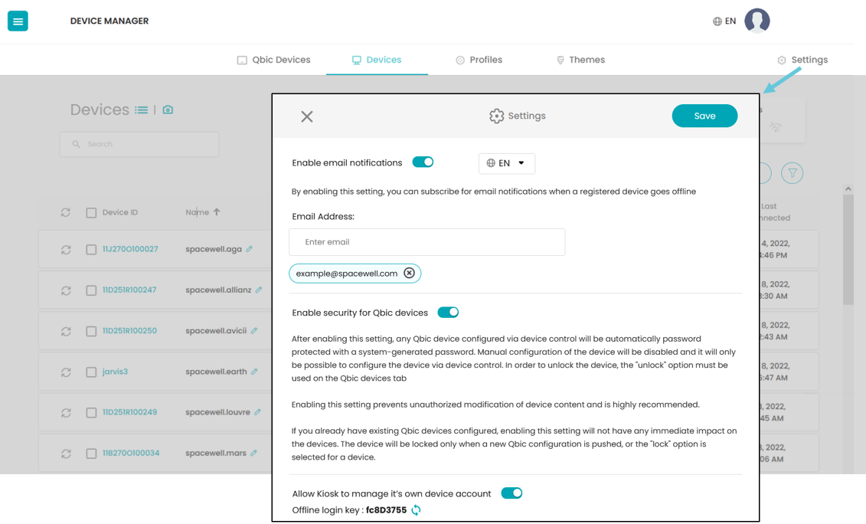Disable email notifications toggle
Screen dimensions: 866x524
tap(423, 162)
